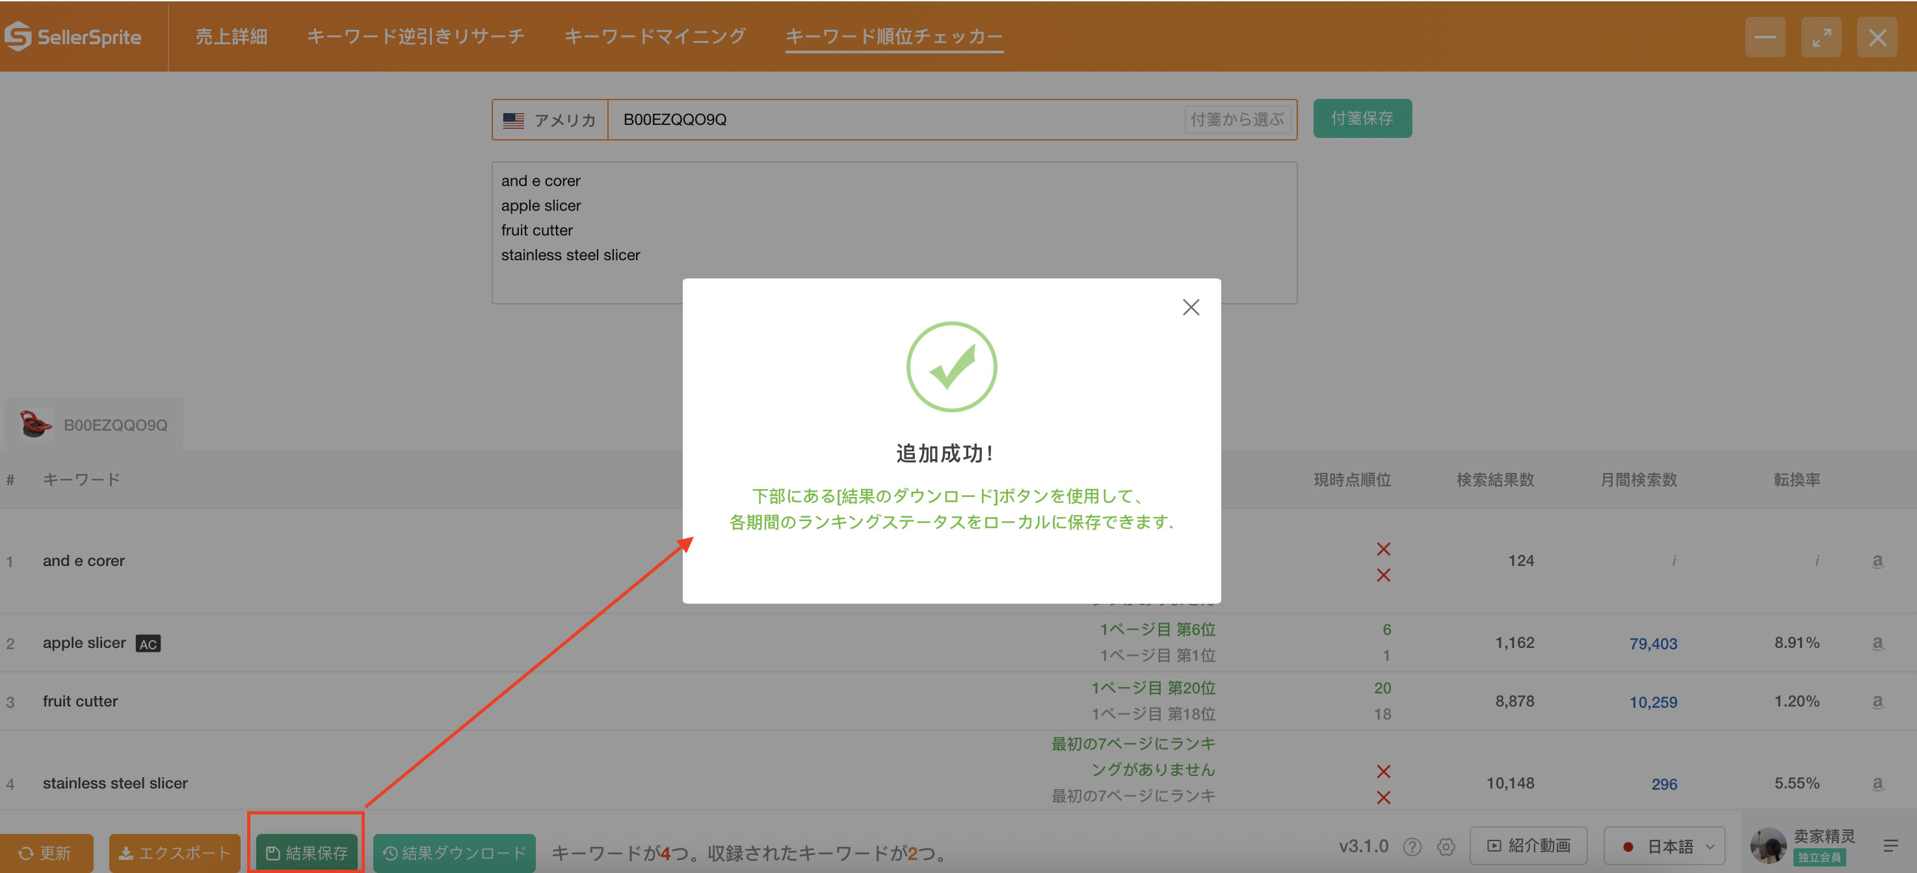The height and width of the screenshot is (873, 1917).
Task: Click 'stainless steel slicer' keyword in table
Action: [115, 783]
